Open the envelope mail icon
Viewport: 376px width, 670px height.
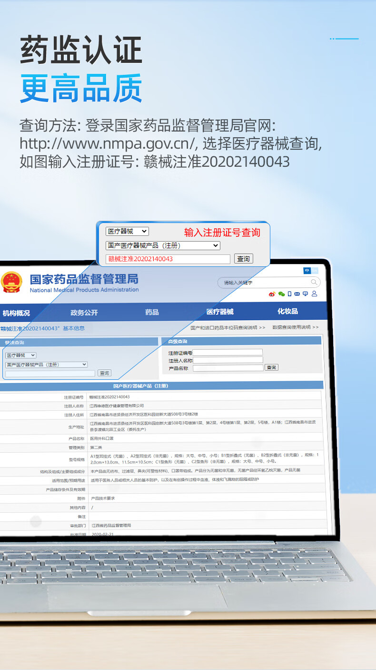point(297,294)
